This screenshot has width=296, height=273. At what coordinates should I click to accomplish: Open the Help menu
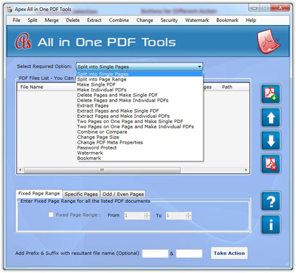[251, 20]
